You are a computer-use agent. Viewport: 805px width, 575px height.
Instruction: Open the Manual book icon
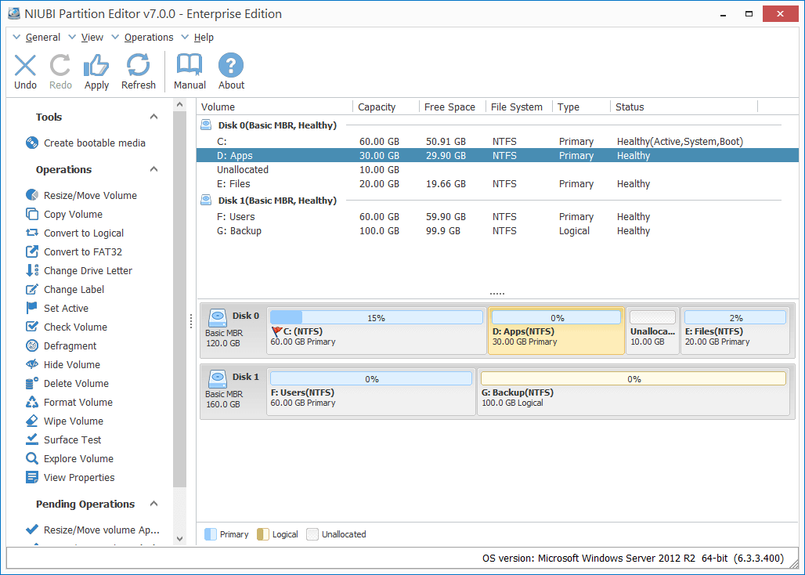click(190, 66)
